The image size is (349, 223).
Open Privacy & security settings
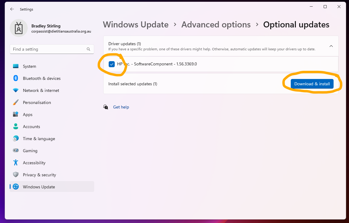pyautogui.click(x=16, y=175)
